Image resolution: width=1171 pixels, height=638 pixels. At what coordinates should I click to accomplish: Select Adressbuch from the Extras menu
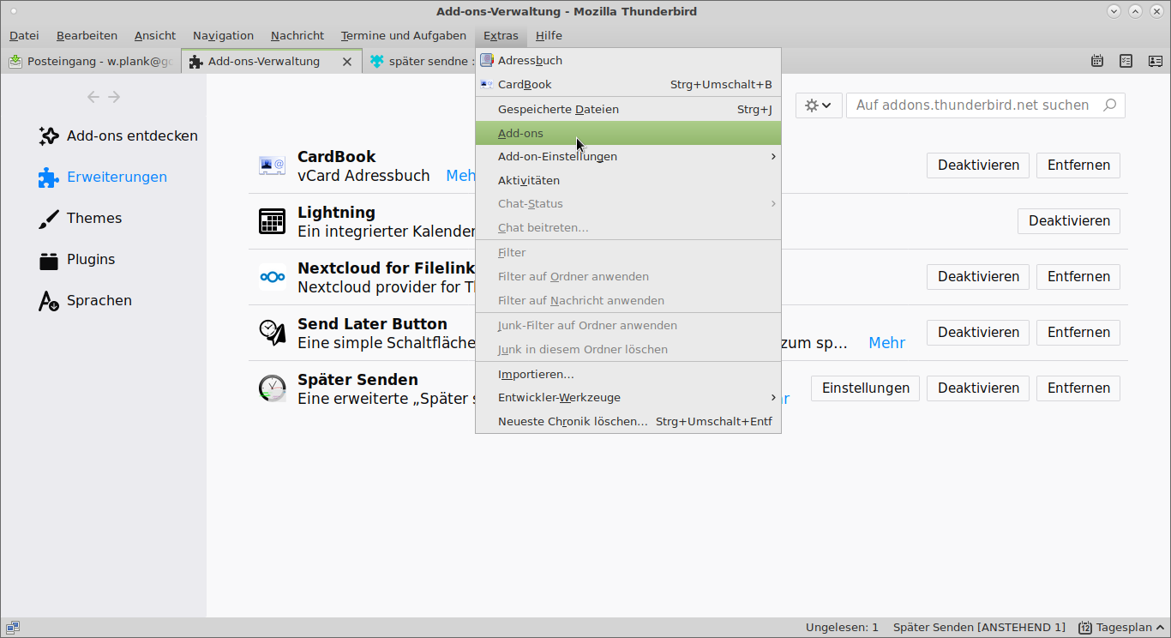pyautogui.click(x=530, y=61)
